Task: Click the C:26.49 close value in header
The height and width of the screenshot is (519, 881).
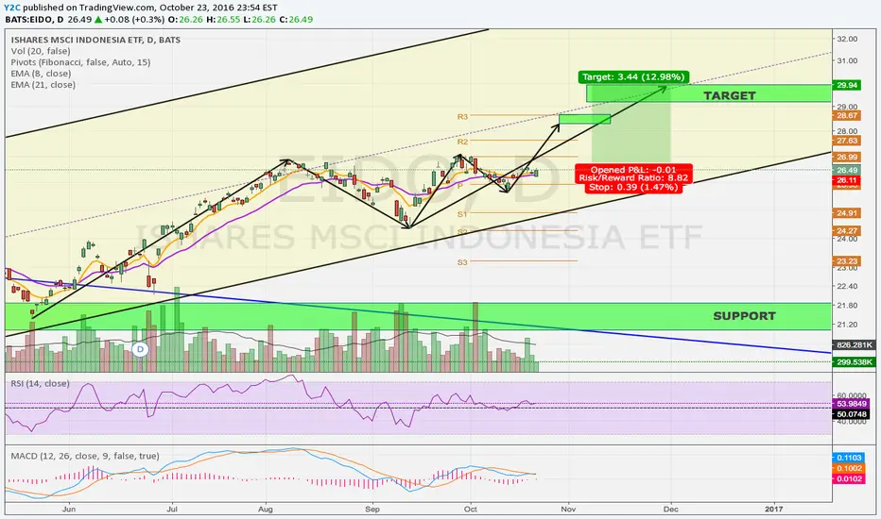Action: pyautogui.click(x=296, y=20)
